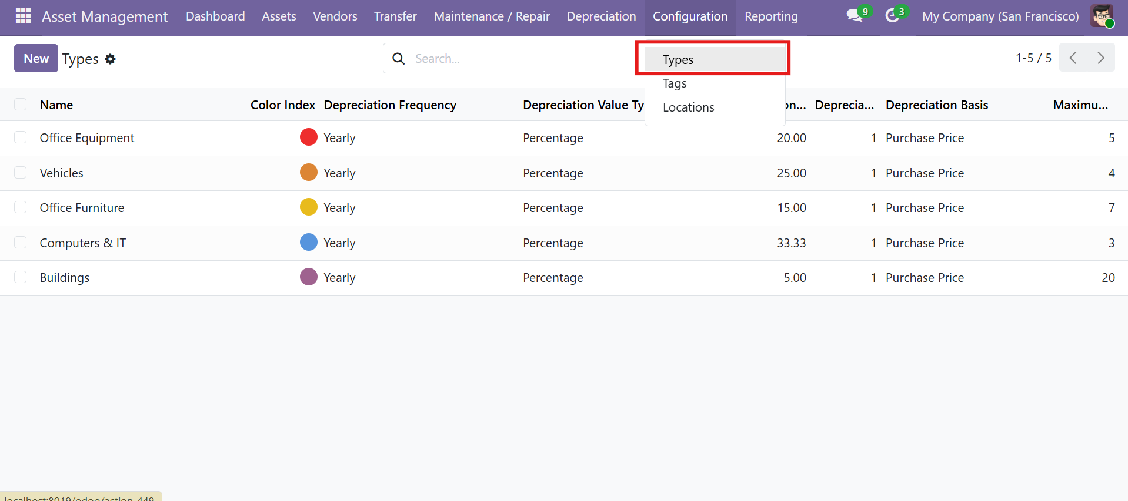1128x501 pixels.
Task: Focus the Search input field
Action: [523, 59]
